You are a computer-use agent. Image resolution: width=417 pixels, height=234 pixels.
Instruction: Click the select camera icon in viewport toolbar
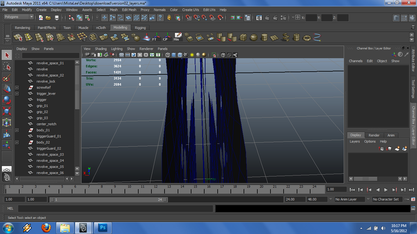tap(87, 55)
